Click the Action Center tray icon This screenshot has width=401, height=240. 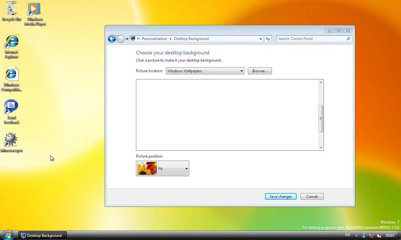click(x=364, y=236)
